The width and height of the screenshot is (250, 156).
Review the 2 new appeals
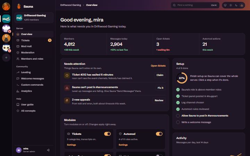coord(159,100)
